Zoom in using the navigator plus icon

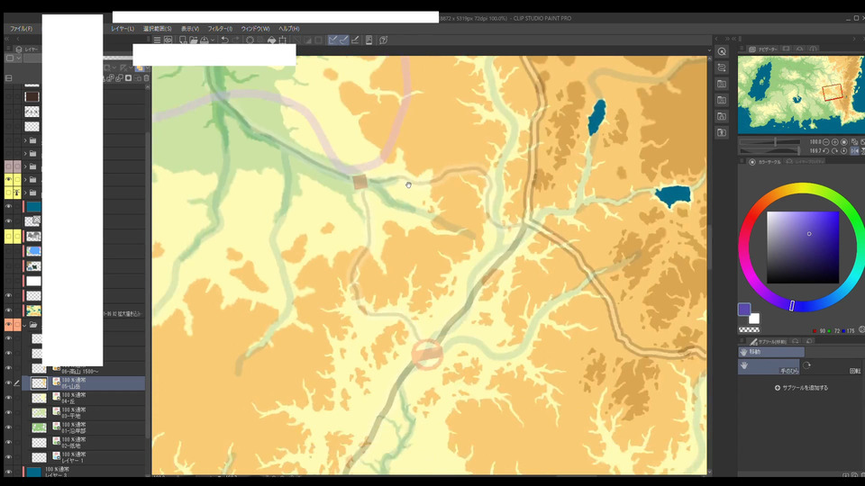pos(834,142)
